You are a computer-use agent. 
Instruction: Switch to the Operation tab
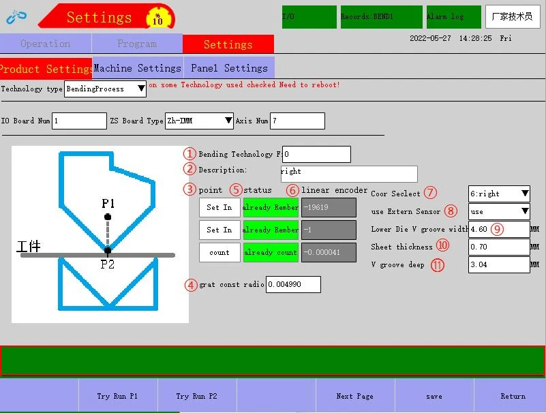[x=46, y=44]
